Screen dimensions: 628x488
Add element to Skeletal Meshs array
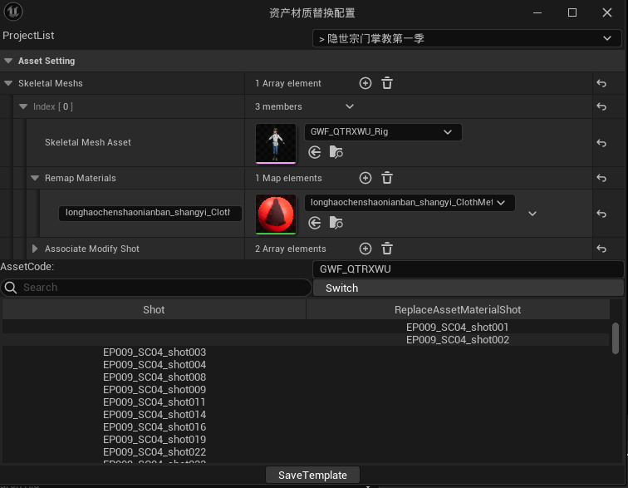[365, 83]
